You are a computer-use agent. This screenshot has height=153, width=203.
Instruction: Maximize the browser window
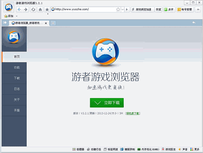193,3
